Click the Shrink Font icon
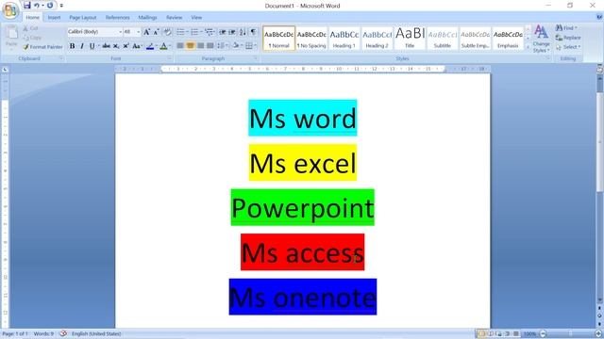The image size is (604, 339). 156,32
